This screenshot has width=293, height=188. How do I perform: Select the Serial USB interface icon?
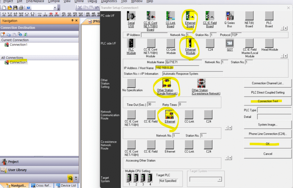pyautogui.click(x=131, y=16)
